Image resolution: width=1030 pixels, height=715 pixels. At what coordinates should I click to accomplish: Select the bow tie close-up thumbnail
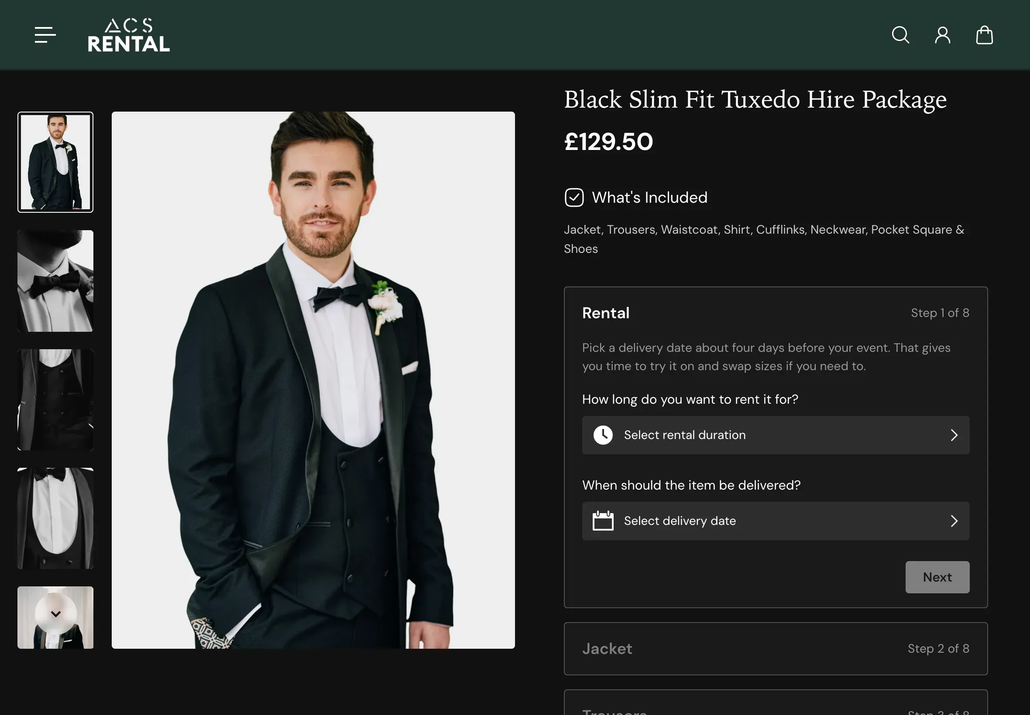tap(55, 281)
